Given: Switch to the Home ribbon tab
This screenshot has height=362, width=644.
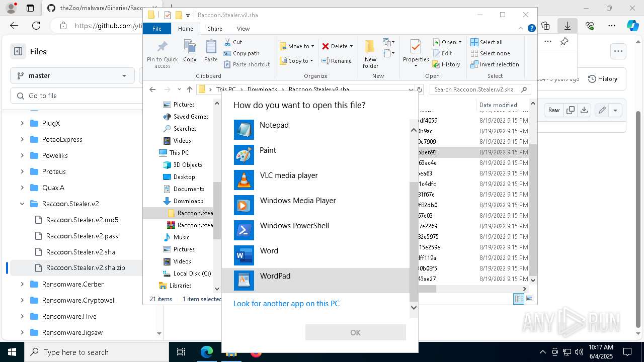Looking at the screenshot, I should coord(185,29).
